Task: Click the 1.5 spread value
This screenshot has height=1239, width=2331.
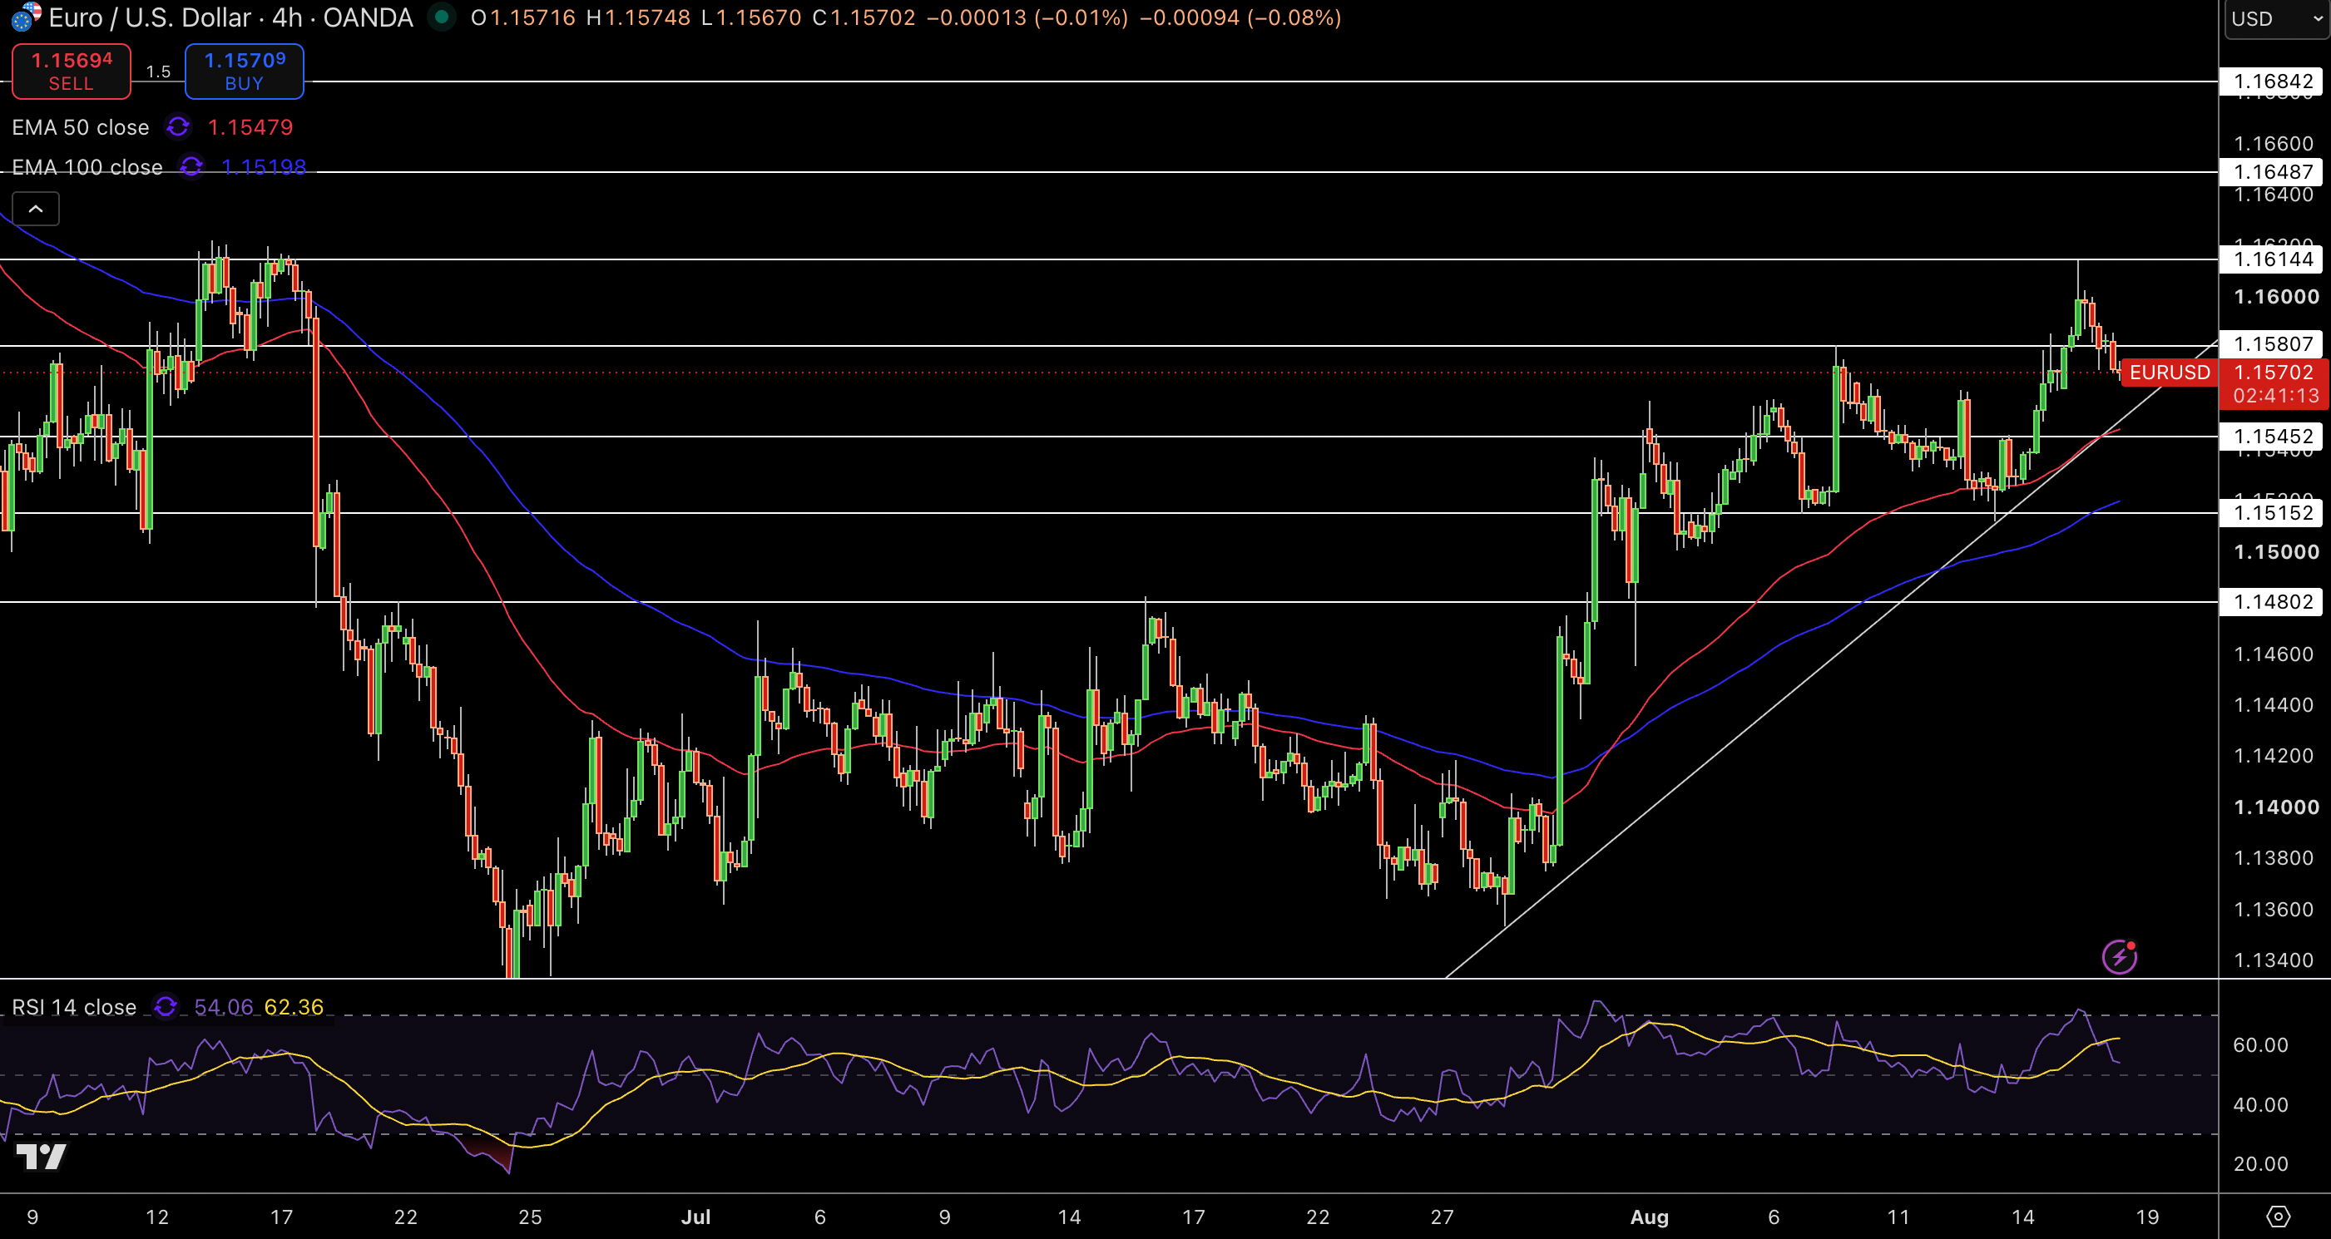Action: (158, 72)
